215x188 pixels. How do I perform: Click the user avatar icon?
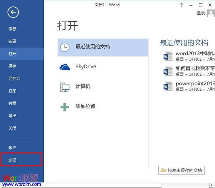click(x=211, y=13)
